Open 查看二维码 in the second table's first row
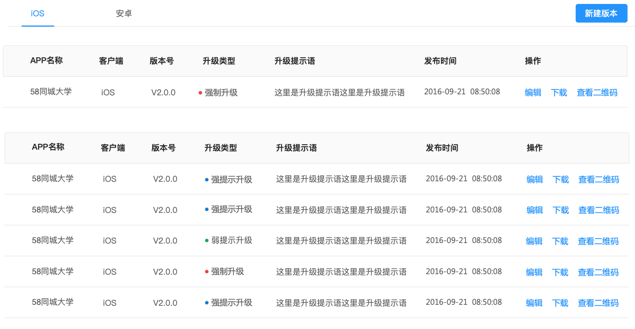635x329 pixels. [x=598, y=179]
